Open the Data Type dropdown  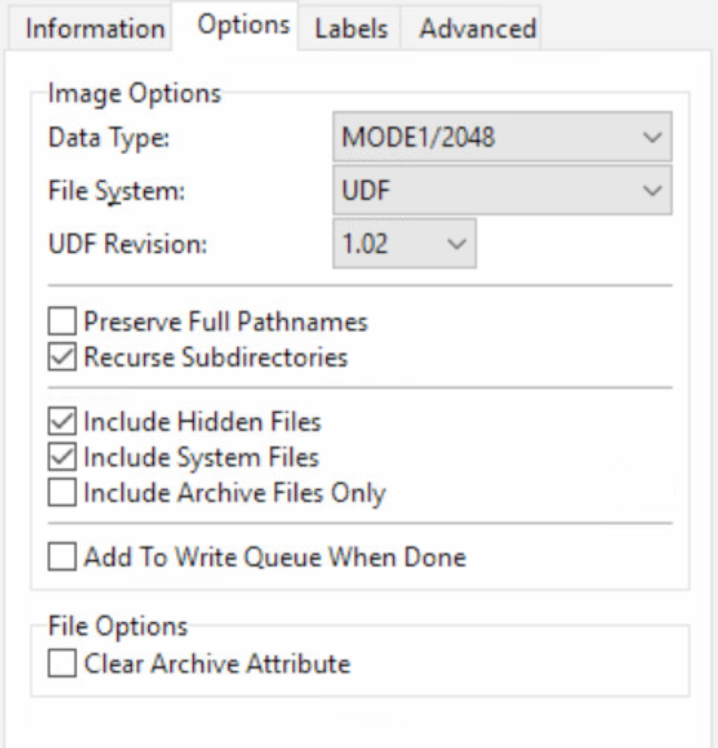(x=501, y=137)
